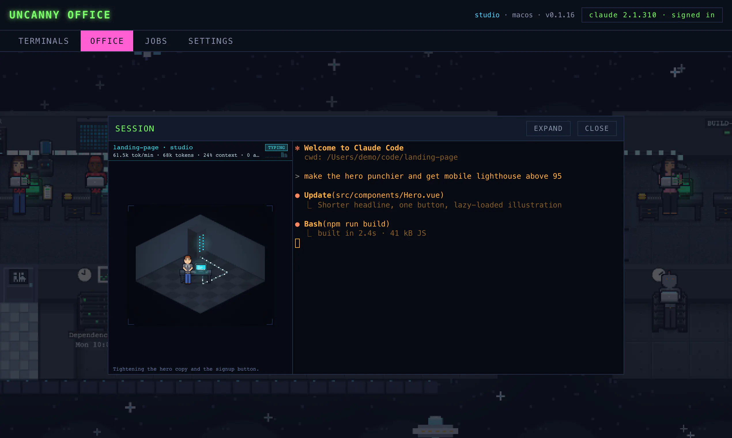Click the Uncanny Office logo title
The width and height of the screenshot is (732, 438).
tap(60, 15)
